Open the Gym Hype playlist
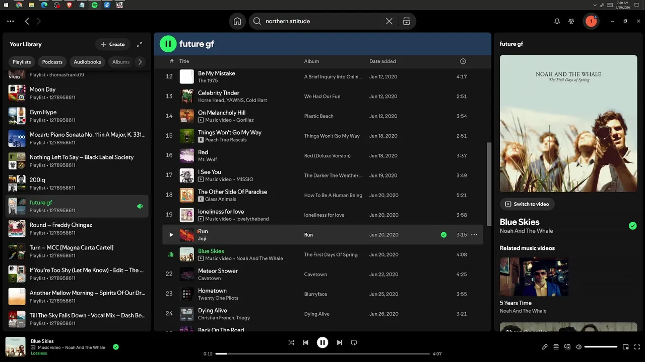 click(77, 116)
